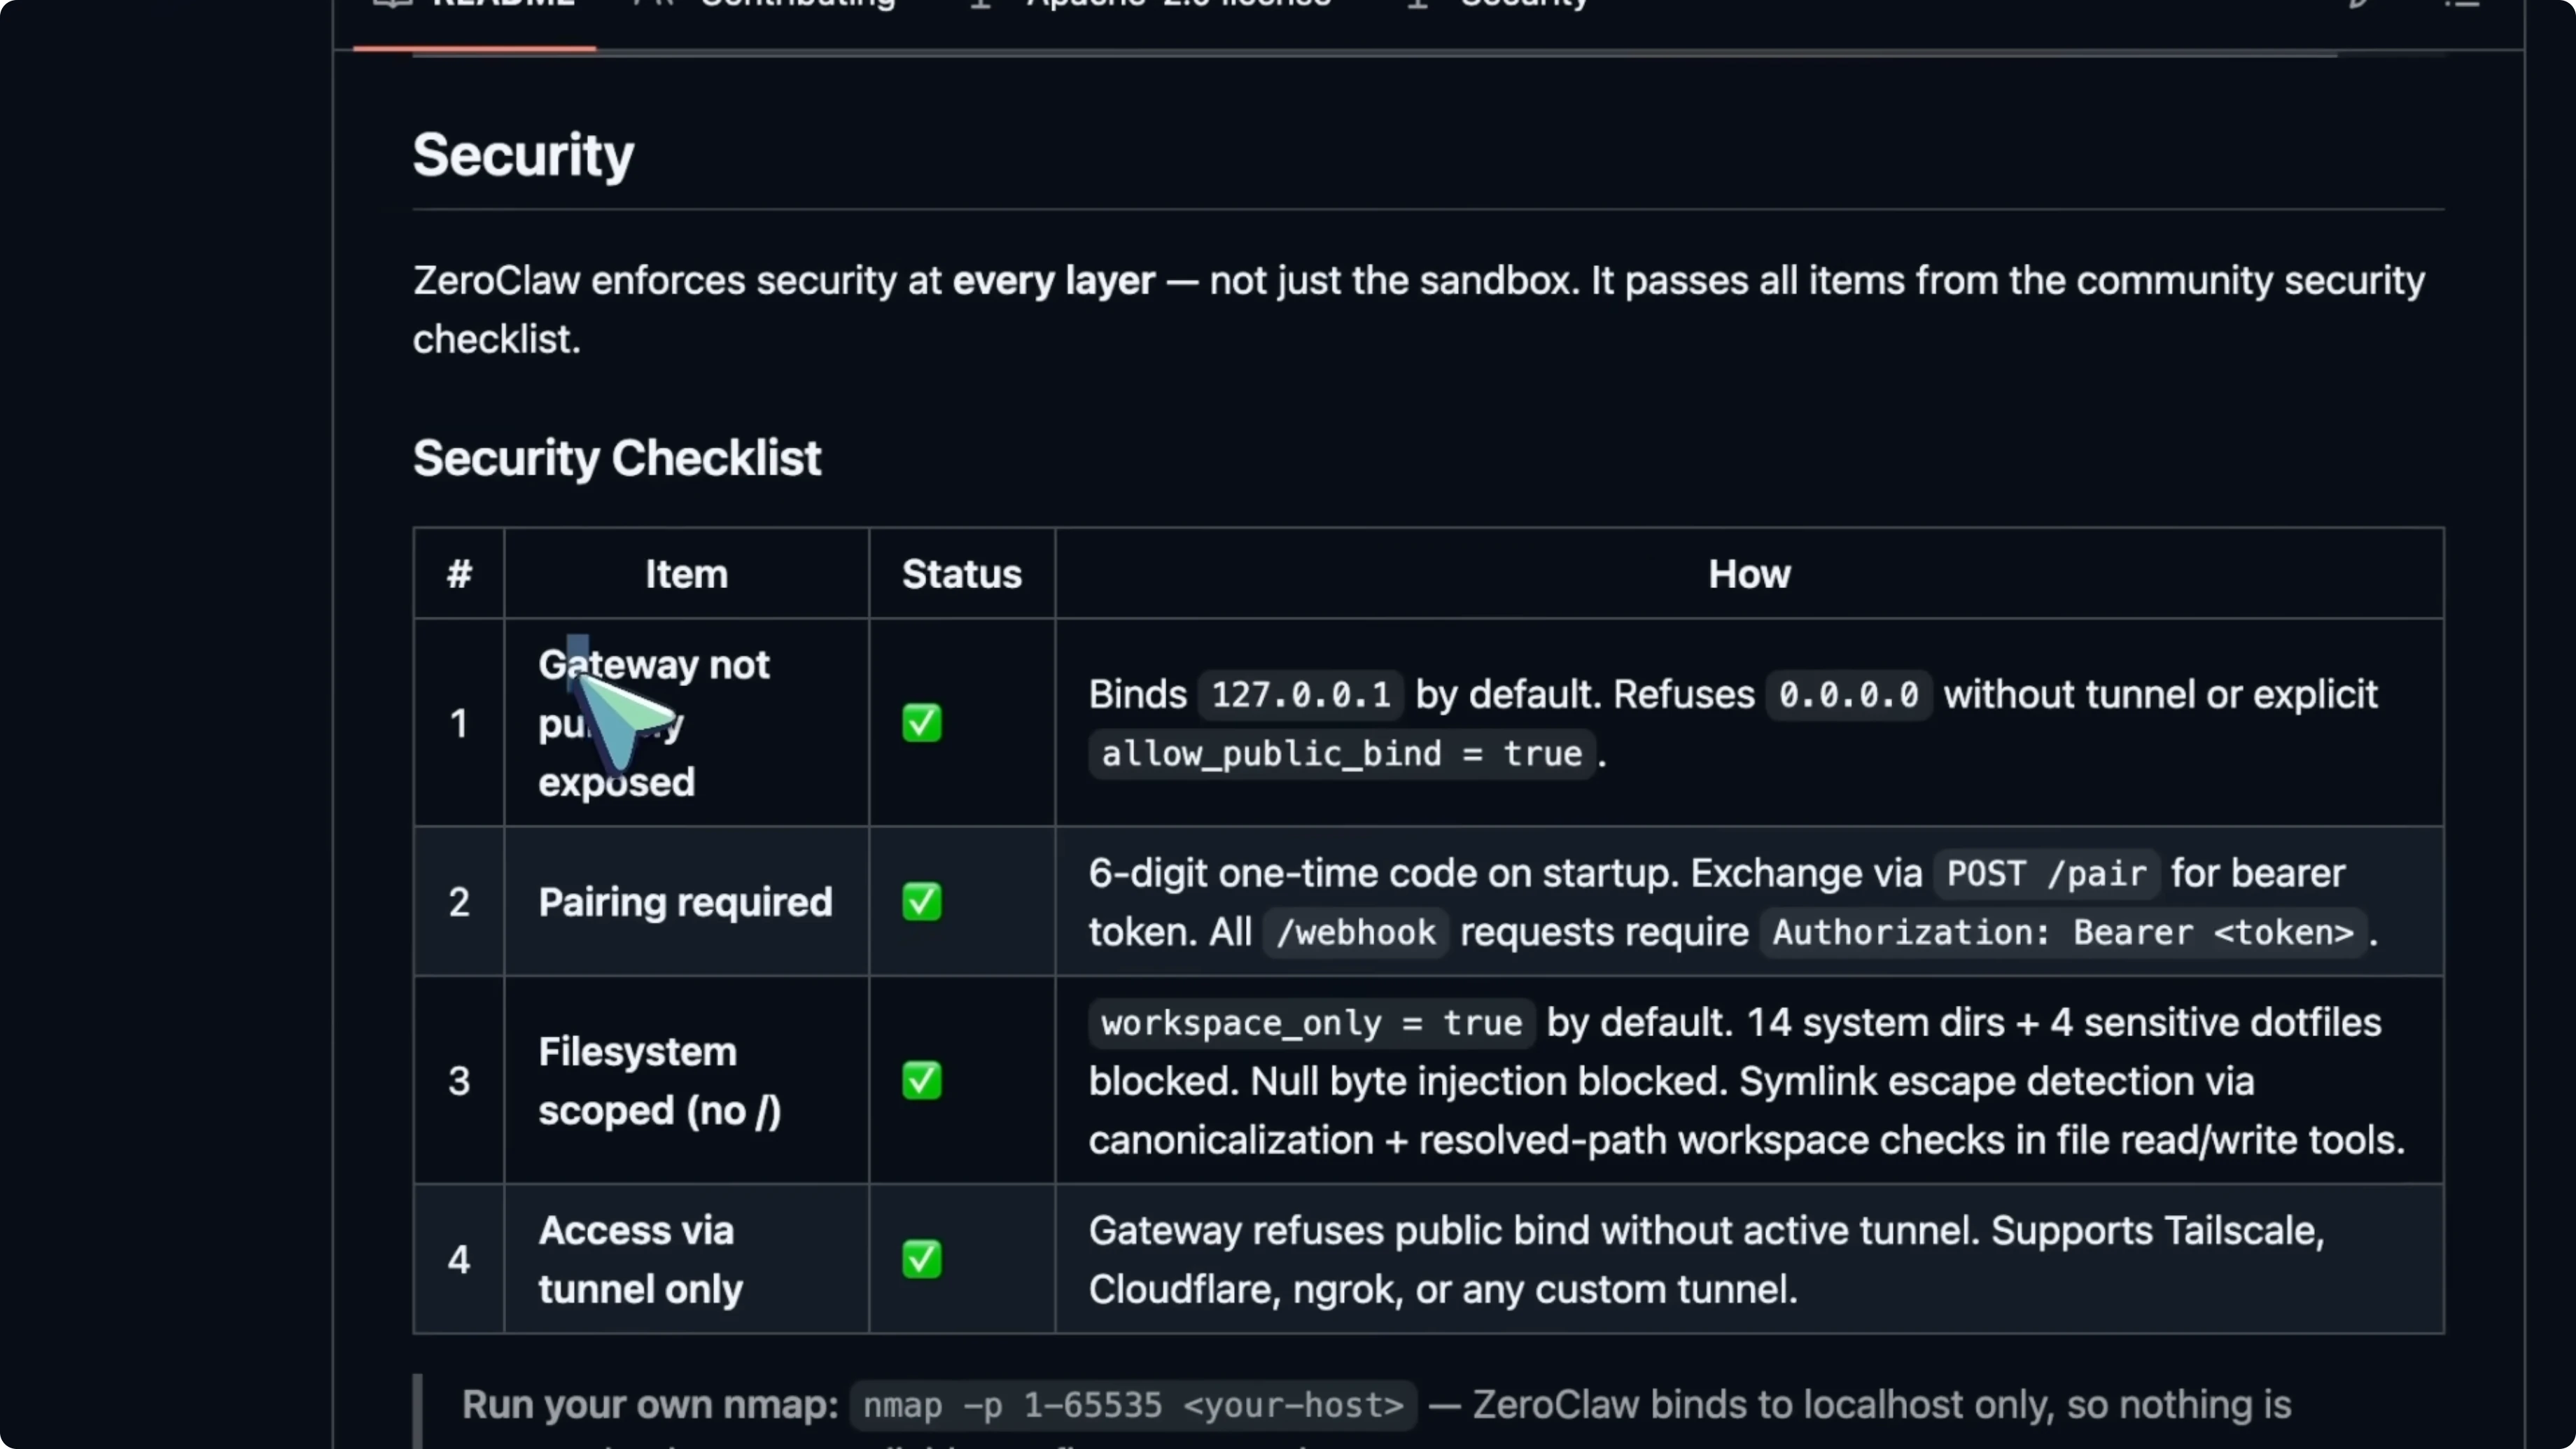Click the Filesystem scoped status checkmark
Viewport: 2576px width, 1449px height.
[921, 1081]
